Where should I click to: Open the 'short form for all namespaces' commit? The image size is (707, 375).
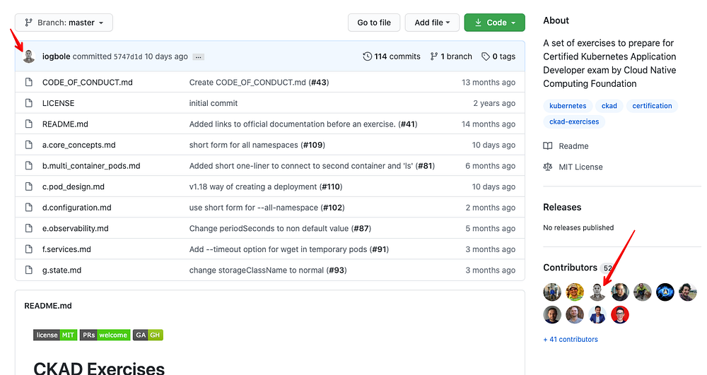(243, 145)
